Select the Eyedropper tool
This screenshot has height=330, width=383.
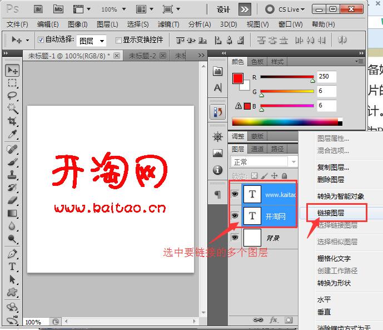12,134
